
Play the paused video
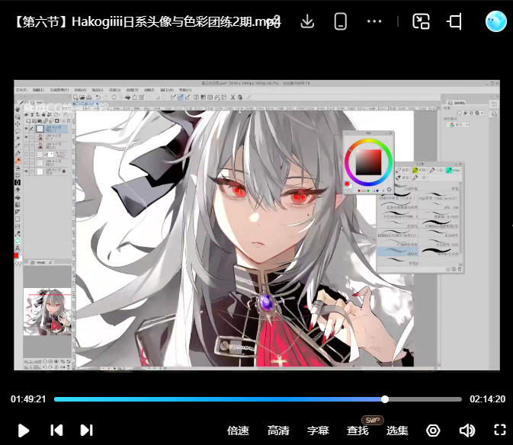point(24,431)
